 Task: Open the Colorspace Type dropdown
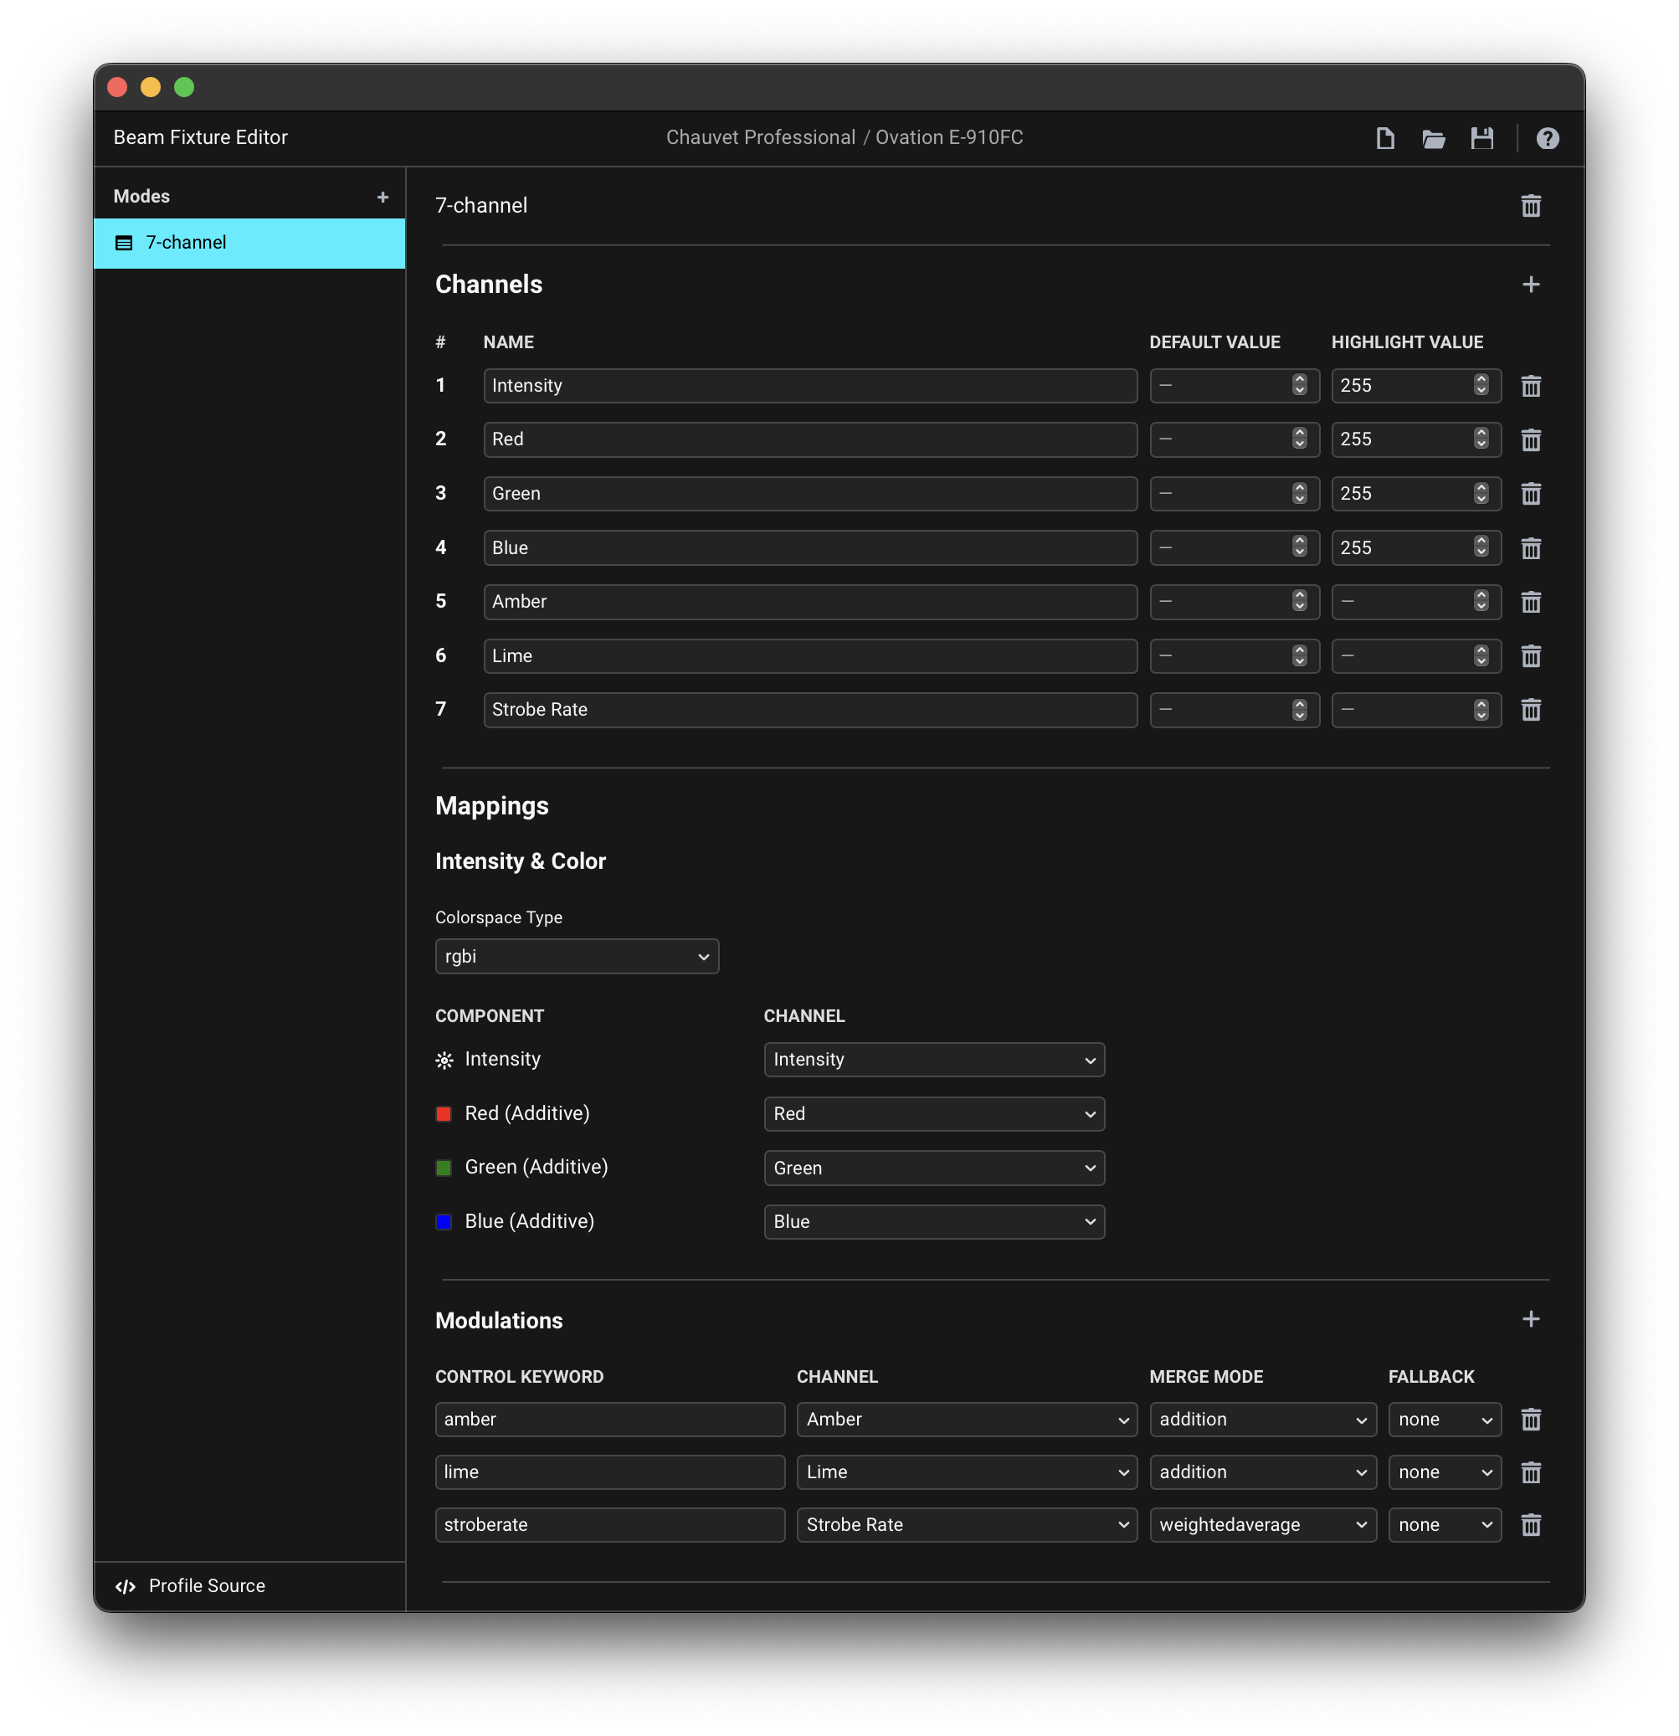coord(577,957)
